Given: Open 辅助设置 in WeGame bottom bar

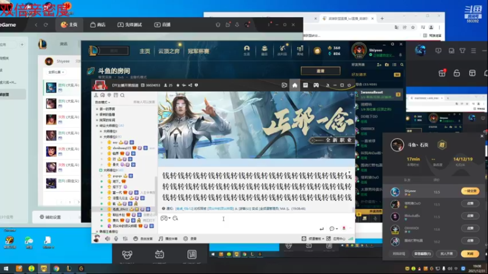Looking at the screenshot, I should click(x=51, y=217).
